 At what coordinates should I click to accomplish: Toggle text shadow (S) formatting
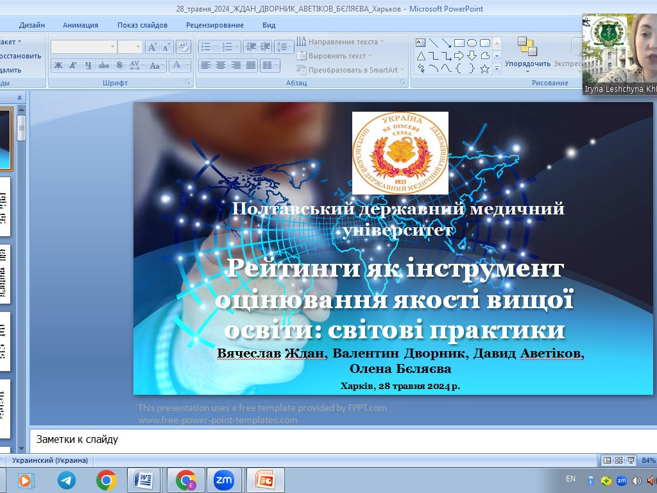pyautogui.click(x=119, y=65)
